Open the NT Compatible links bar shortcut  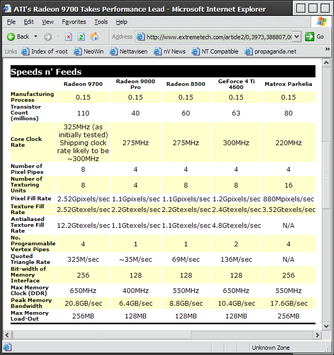click(x=215, y=51)
